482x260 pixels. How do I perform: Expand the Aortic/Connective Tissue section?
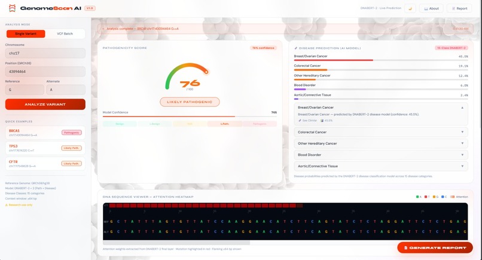coord(381,166)
